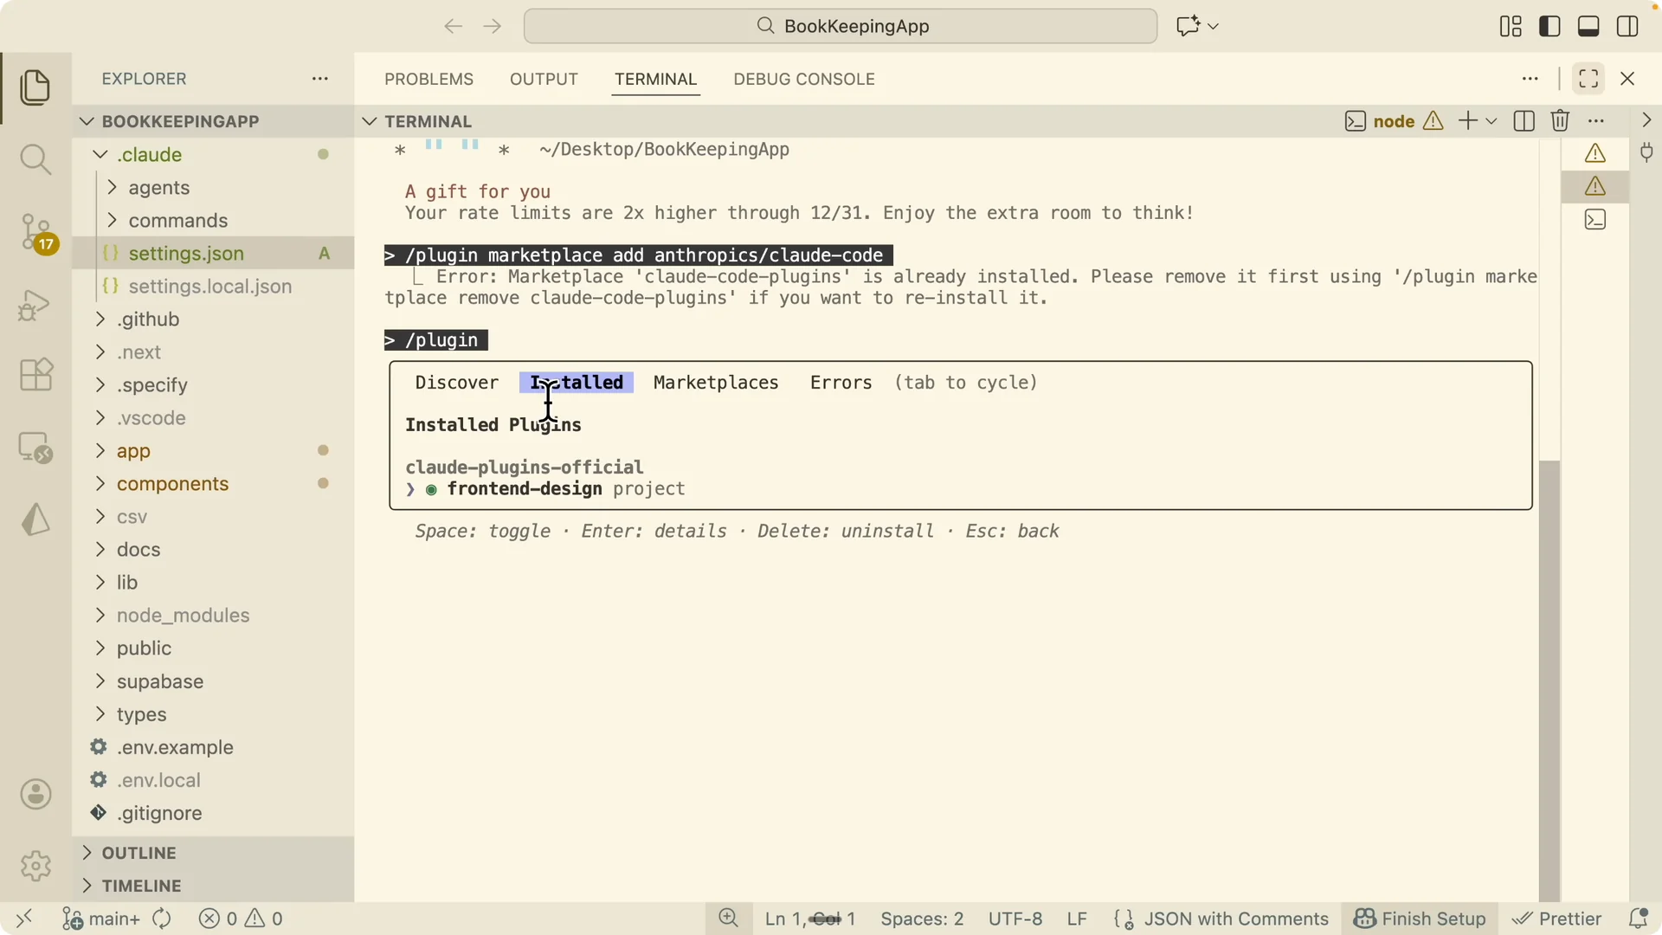The image size is (1662, 935).
Task: Click the BookKeepingApp command center search
Action: click(x=840, y=26)
